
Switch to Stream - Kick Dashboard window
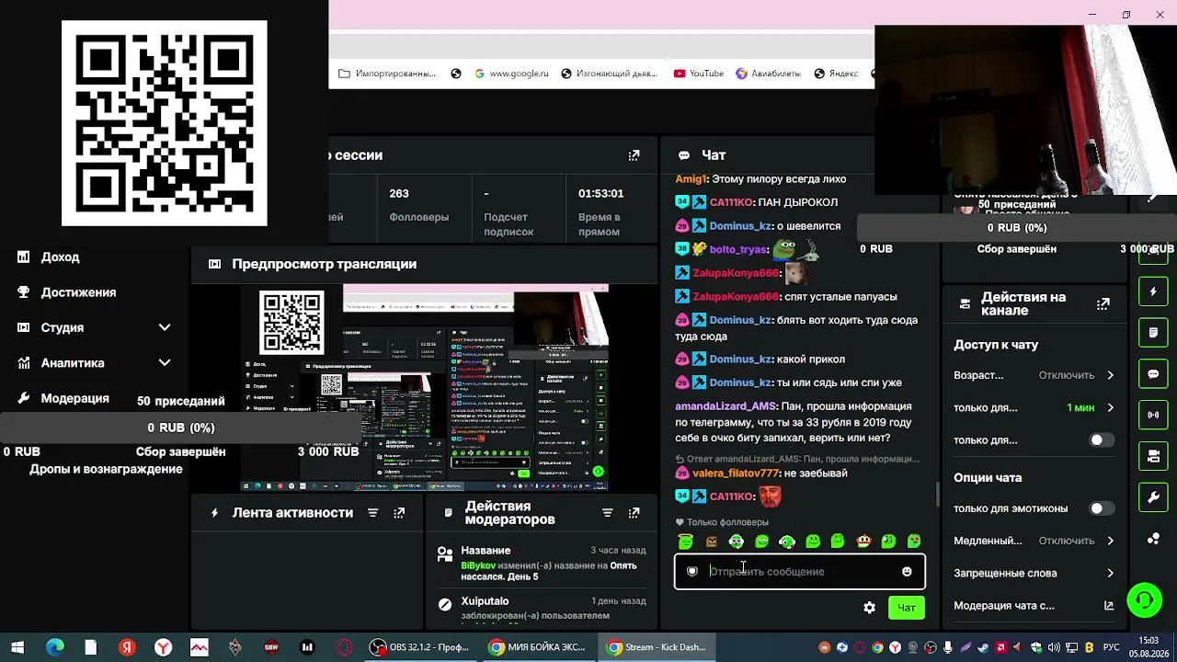point(657,647)
